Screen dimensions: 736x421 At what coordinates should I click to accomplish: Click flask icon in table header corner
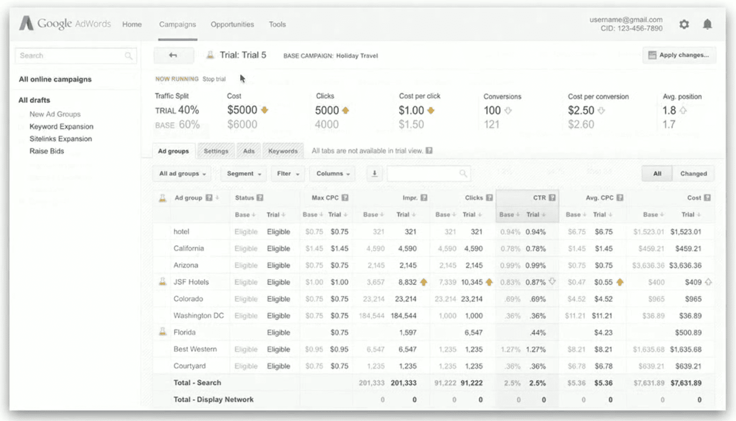click(x=163, y=198)
